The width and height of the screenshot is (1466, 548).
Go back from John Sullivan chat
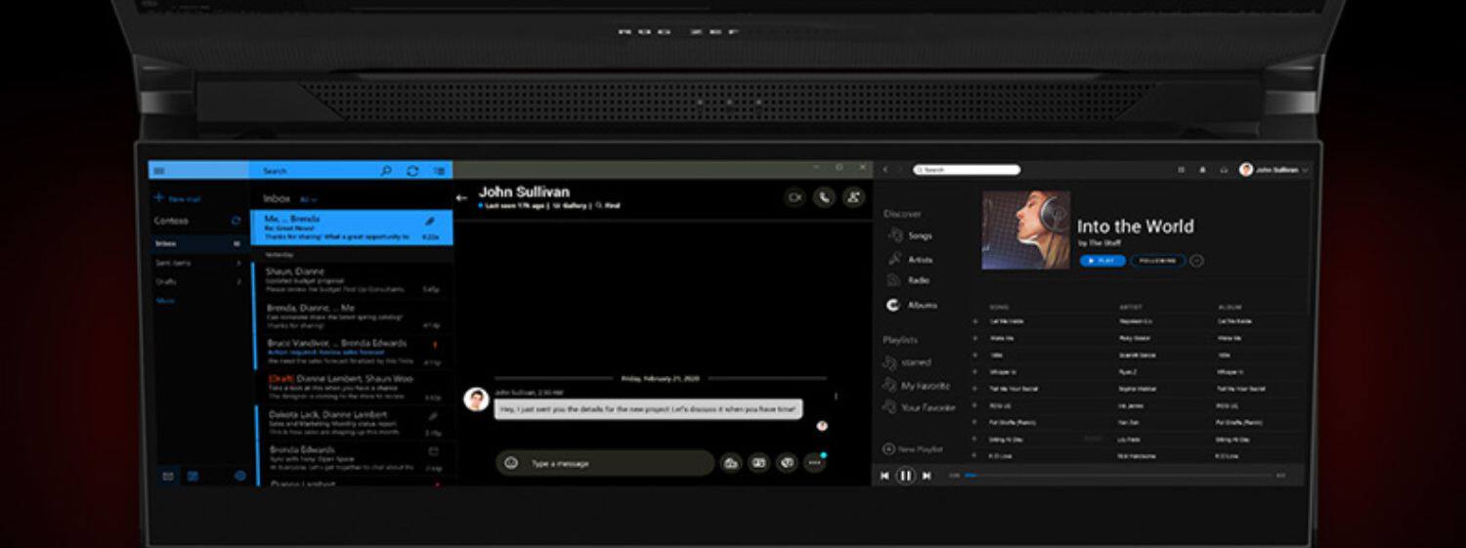462,197
